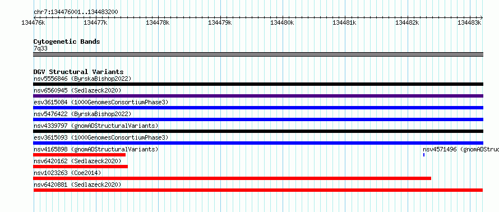Click the 134478k ruler label
The width and height of the screenshot is (499, 212).
(x=158, y=22)
